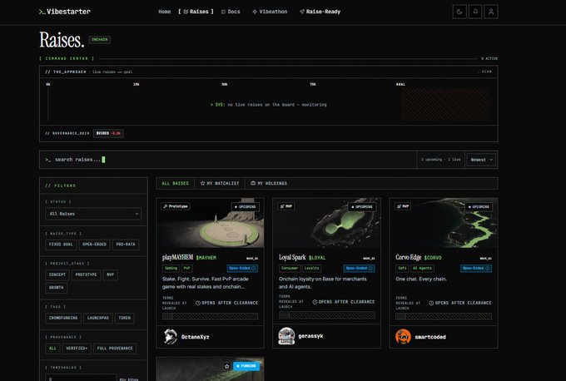The height and width of the screenshot is (381, 566).
Task: Open notifications bell icon
Action: (x=475, y=12)
